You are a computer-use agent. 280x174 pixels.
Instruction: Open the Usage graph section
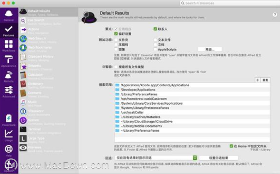[9, 135]
